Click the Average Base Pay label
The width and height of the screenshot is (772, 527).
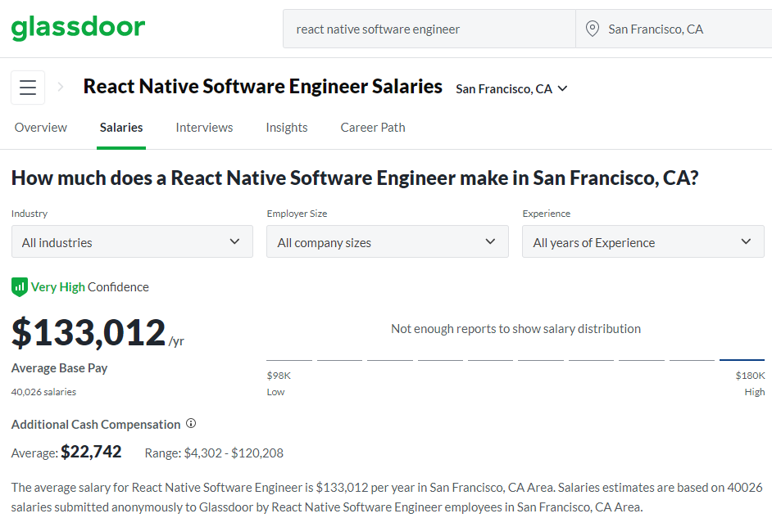tap(60, 368)
